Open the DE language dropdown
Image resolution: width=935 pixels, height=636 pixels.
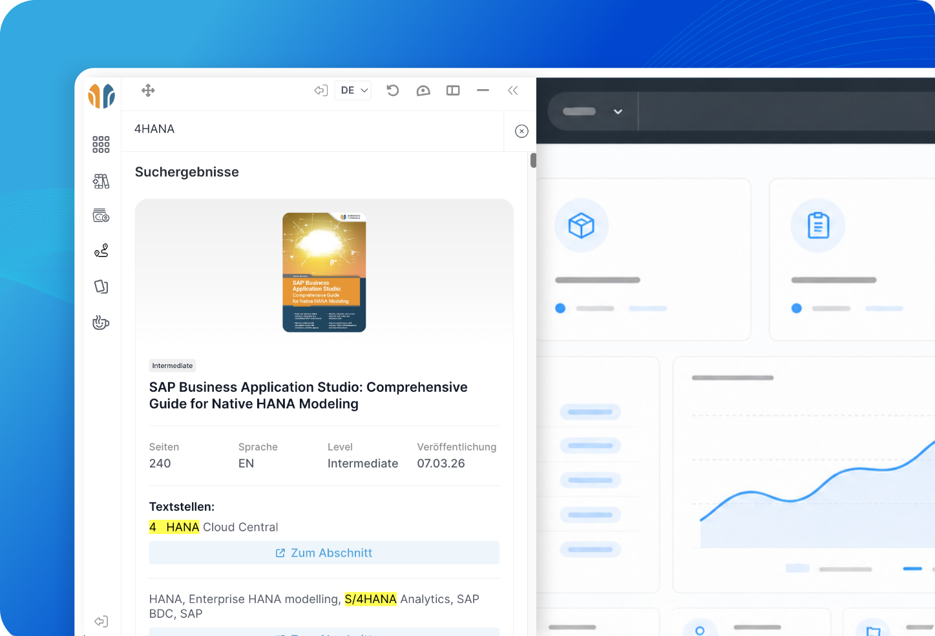coord(354,90)
